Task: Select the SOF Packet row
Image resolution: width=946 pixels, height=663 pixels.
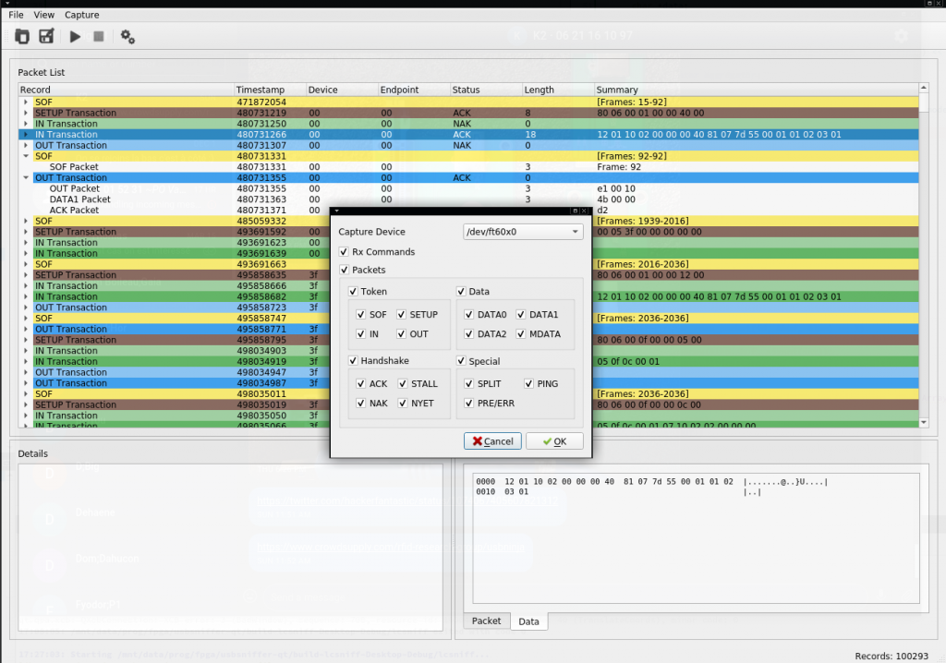Action: click(468, 166)
